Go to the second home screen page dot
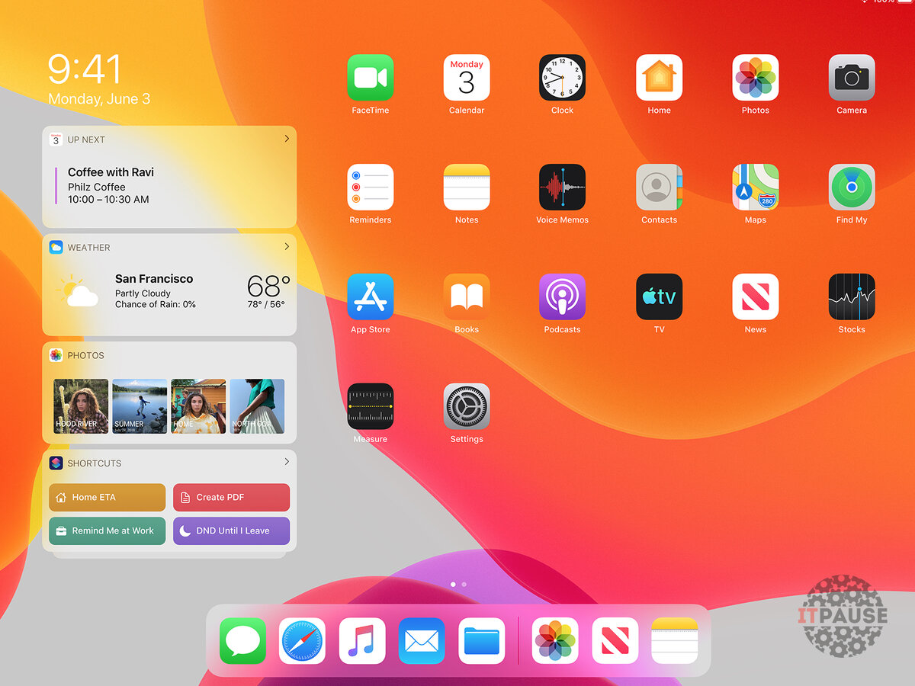915x686 pixels. pyautogui.click(x=464, y=585)
